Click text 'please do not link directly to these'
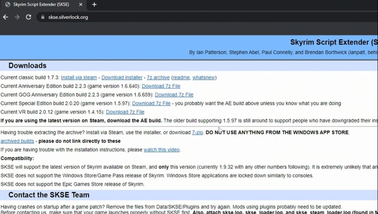This screenshot has width=378, height=214. click(79, 141)
